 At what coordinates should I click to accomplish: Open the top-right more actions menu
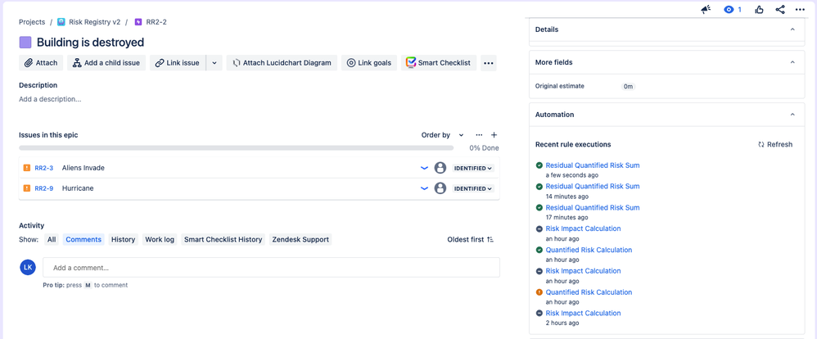point(800,9)
